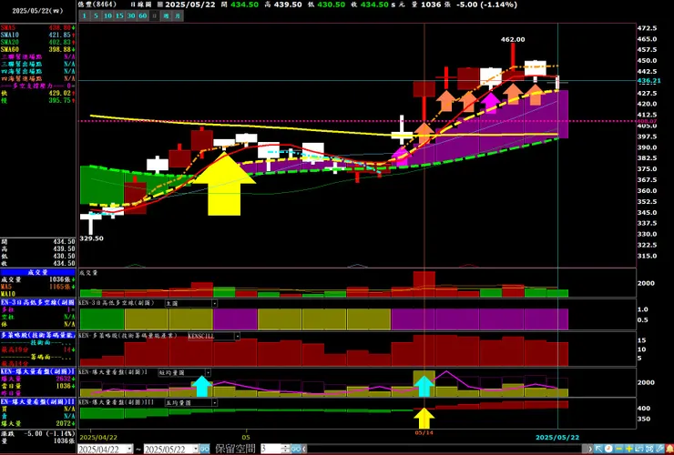This screenshot has width=674, height=455.
Task: Click the horizontal scrollbar left arrow
Action: (x=304, y=449)
